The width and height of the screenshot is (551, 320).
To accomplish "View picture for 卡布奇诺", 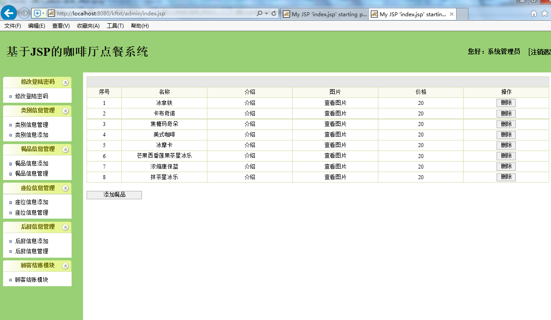I will pyautogui.click(x=335, y=113).
